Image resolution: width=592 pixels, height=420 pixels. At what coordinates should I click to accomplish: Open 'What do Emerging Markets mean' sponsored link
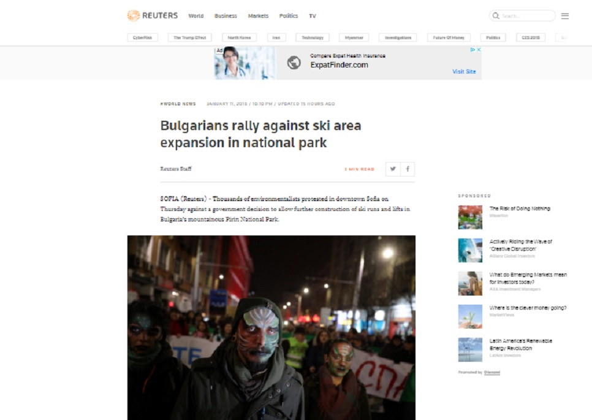(x=528, y=278)
